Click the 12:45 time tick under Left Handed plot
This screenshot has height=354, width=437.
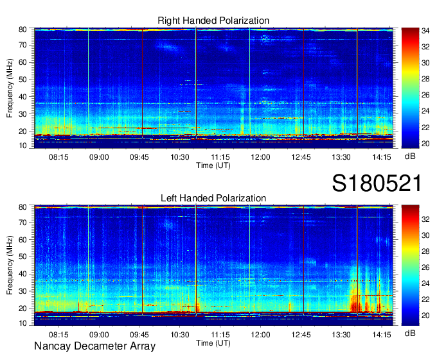pos(301,335)
